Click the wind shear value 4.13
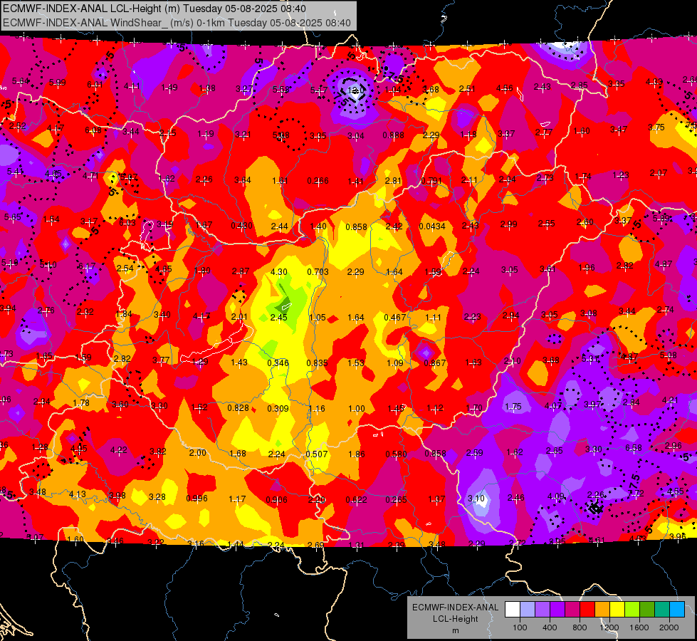This screenshot has height=641, width=697. [78, 494]
